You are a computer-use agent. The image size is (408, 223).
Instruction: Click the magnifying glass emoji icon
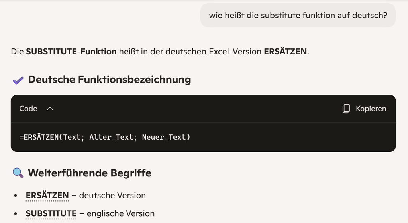click(x=18, y=173)
